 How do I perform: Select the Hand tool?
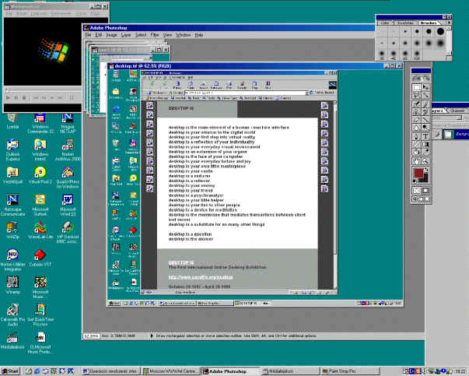[417, 161]
